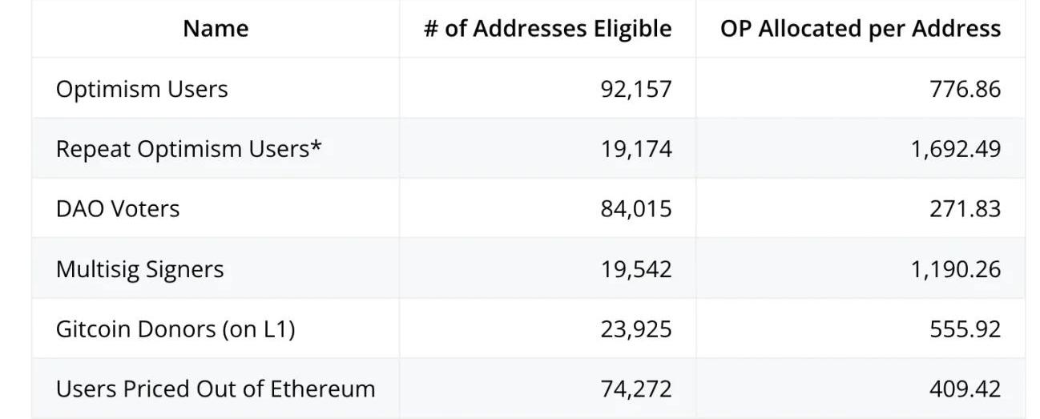1040x419 pixels.
Task: Click the Gitcoin Donors (on L1) cell
Action: click(175, 329)
